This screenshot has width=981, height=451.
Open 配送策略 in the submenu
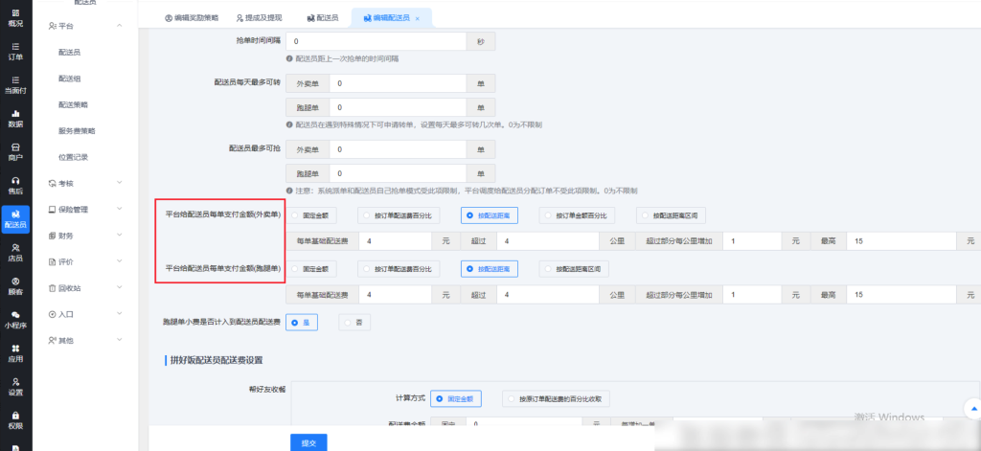click(x=73, y=104)
